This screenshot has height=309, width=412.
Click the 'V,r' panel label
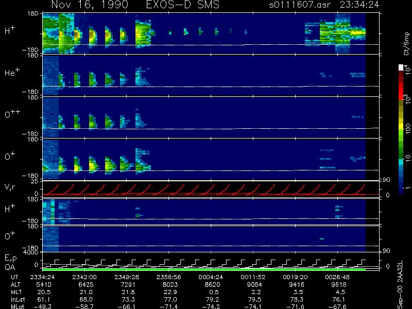click(10, 187)
